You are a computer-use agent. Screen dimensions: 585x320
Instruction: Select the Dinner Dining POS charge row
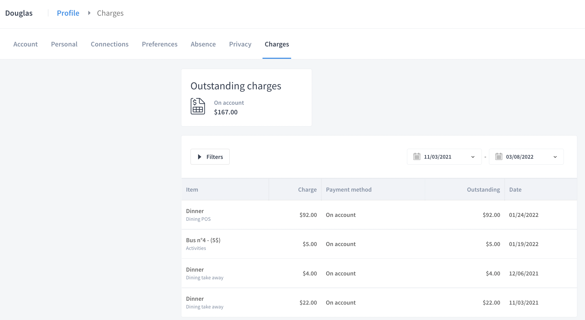[379, 215]
